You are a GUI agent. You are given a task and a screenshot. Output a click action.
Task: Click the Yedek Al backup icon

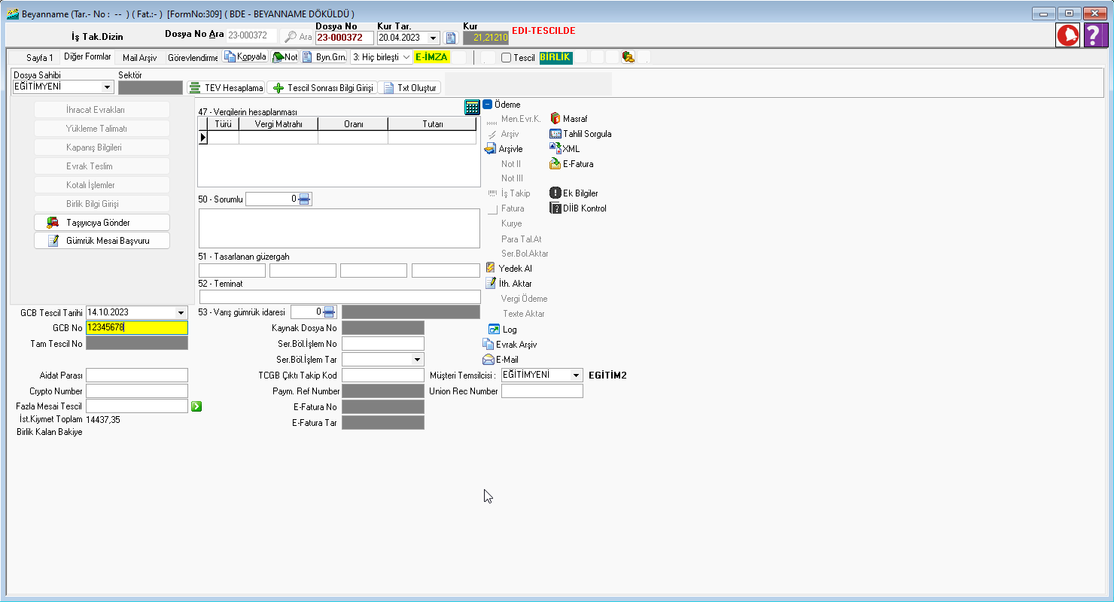click(490, 268)
